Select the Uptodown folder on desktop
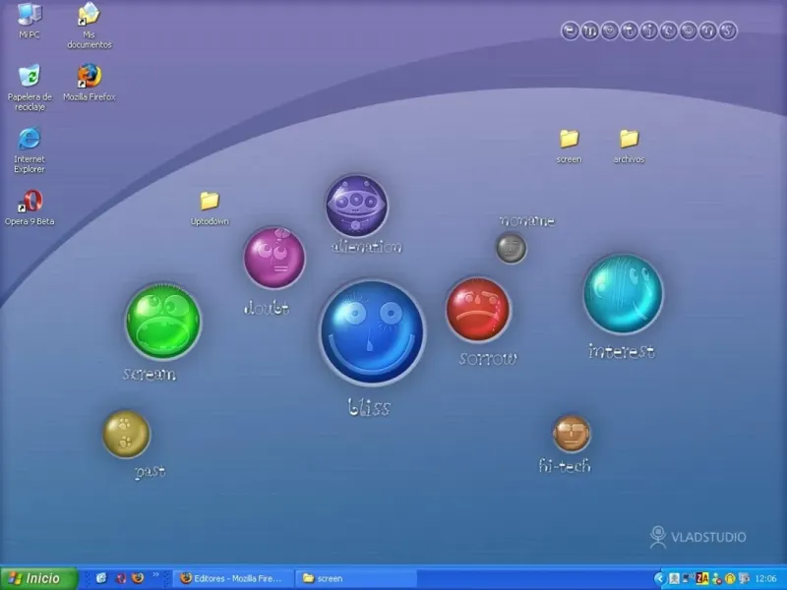Screen dimensions: 787x590 pyautogui.click(x=210, y=202)
